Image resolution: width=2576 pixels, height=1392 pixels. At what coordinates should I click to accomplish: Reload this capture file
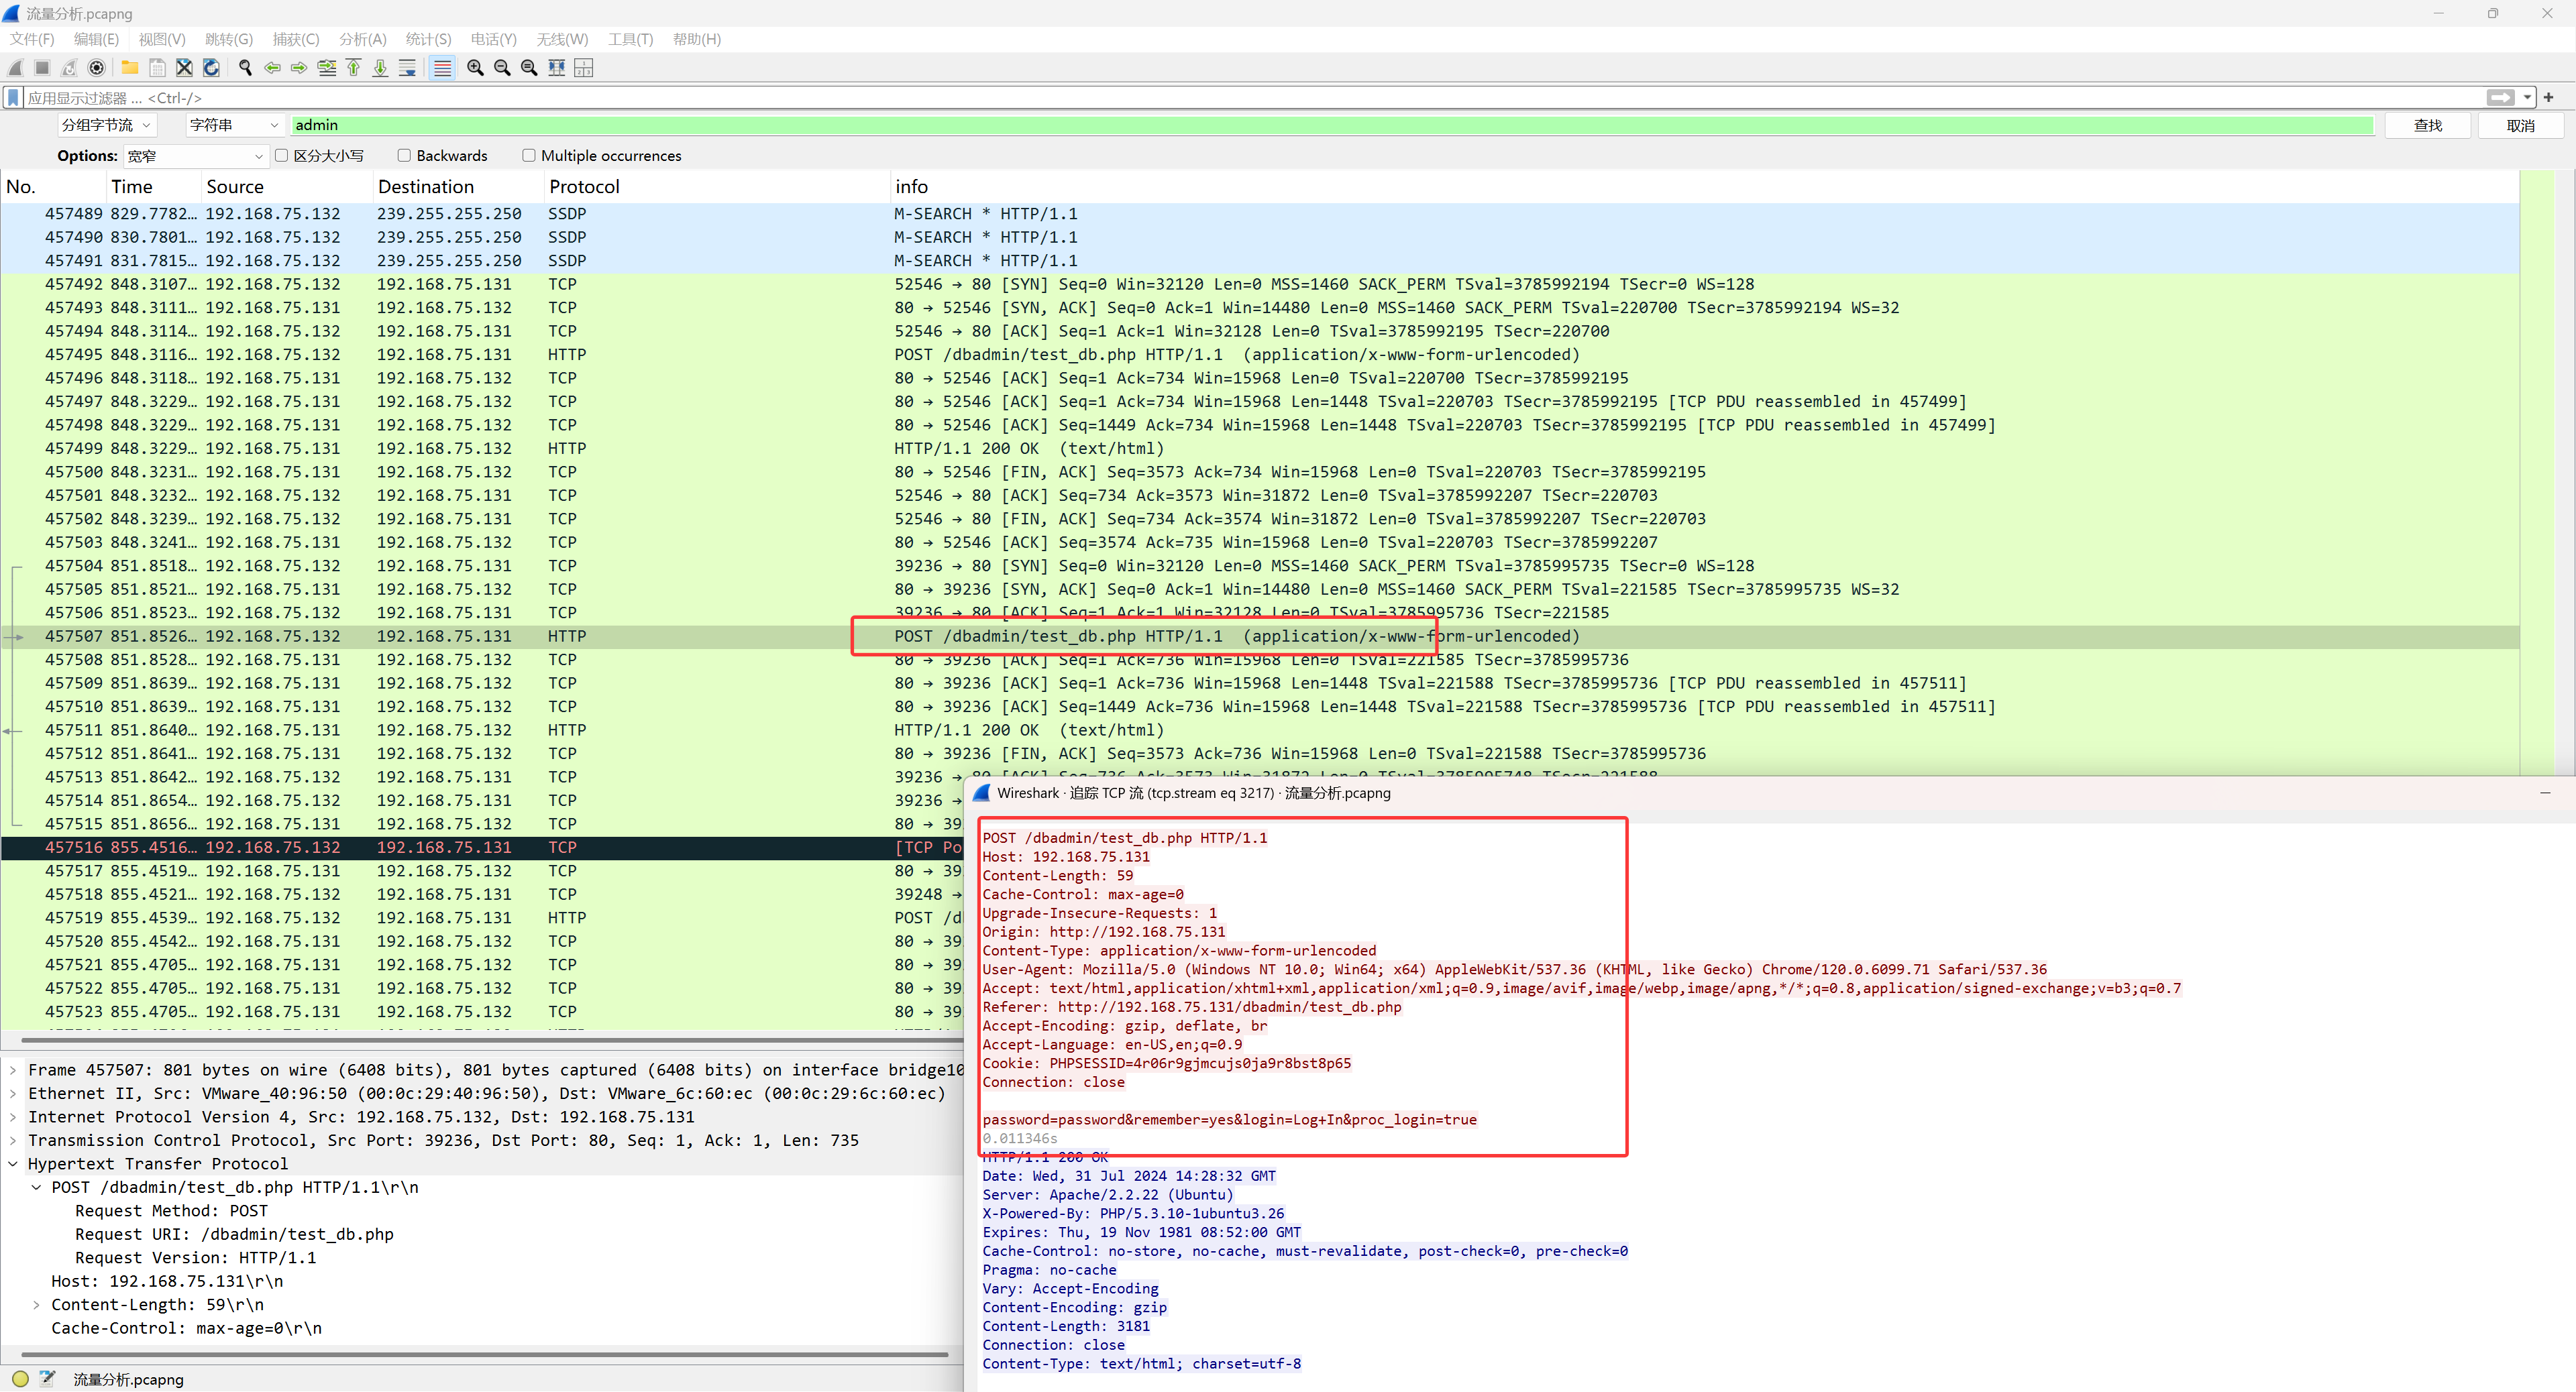click(211, 68)
